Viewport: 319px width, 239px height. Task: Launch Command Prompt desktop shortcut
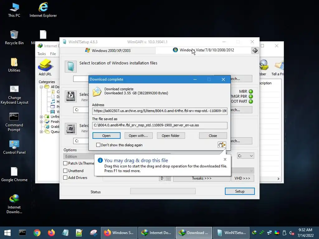[14, 122]
